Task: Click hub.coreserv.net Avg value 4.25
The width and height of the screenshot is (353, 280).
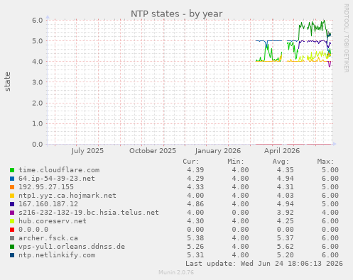Action: 286,221
